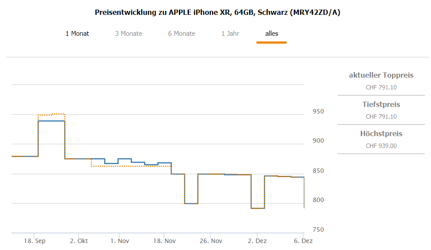Screen dimensions: 431x250
Task: Click the Höchstpreis heading
Action: (x=381, y=134)
